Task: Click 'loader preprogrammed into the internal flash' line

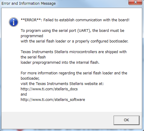Action: coord(60,63)
